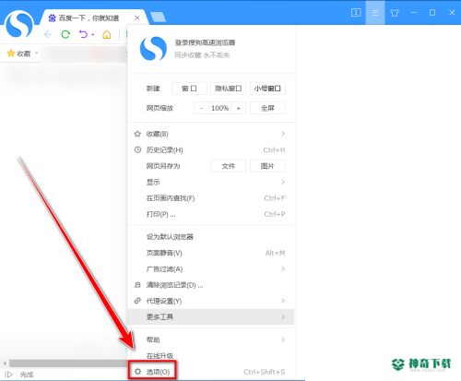Click the login Sogou logo in menu
The height and width of the screenshot is (381, 461).
click(153, 49)
